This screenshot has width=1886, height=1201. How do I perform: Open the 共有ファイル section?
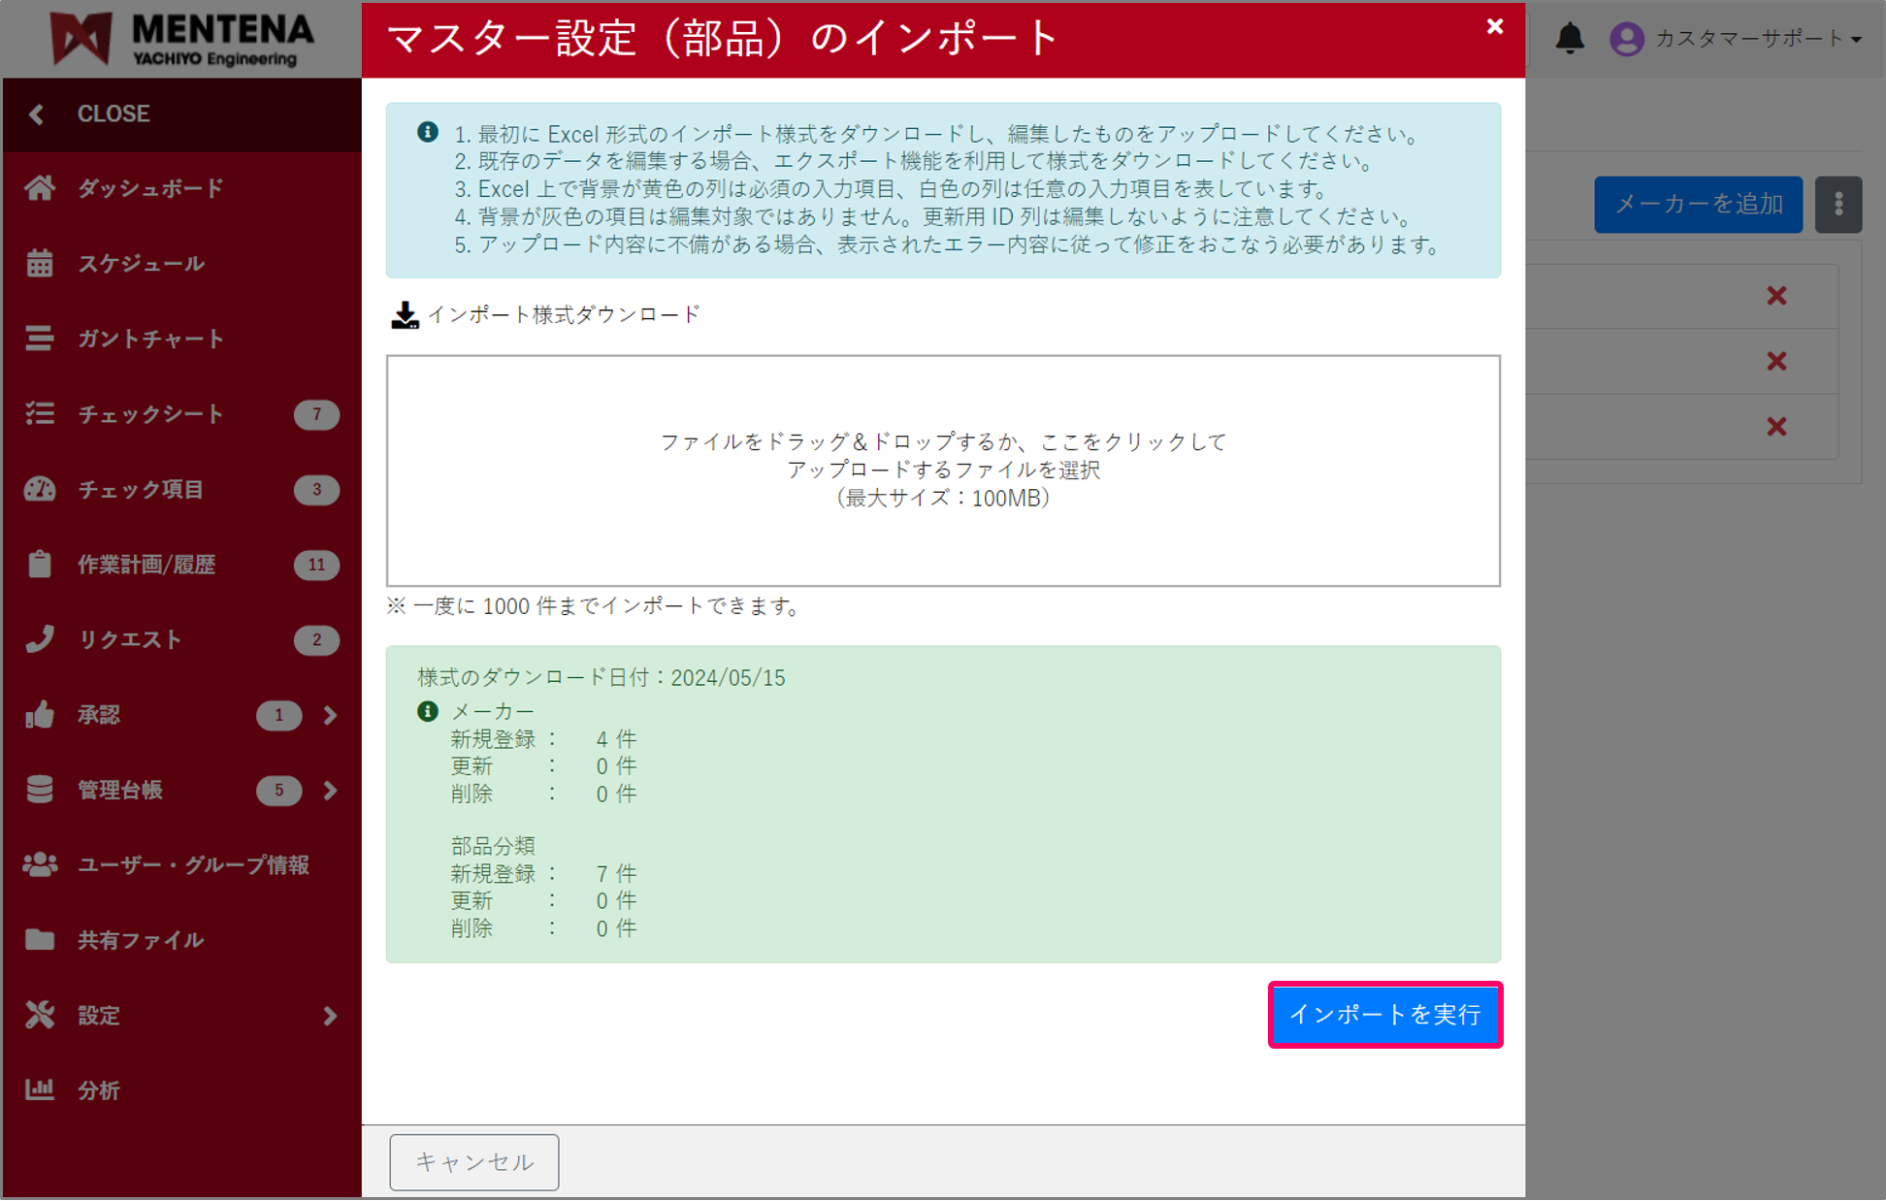click(x=140, y=940)
